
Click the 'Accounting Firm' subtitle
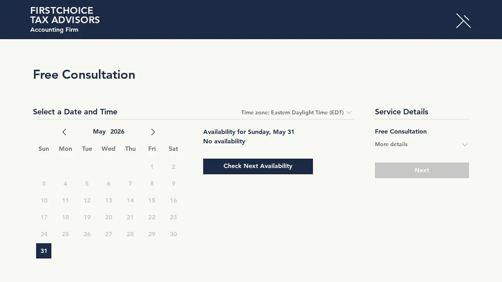click(54, 30)
